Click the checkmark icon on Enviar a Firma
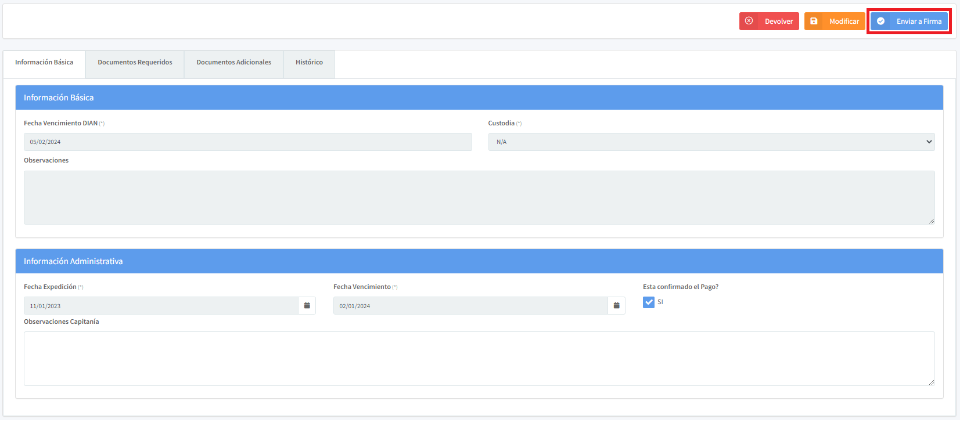This screenshot has width=967, height=426. point(880,21)
